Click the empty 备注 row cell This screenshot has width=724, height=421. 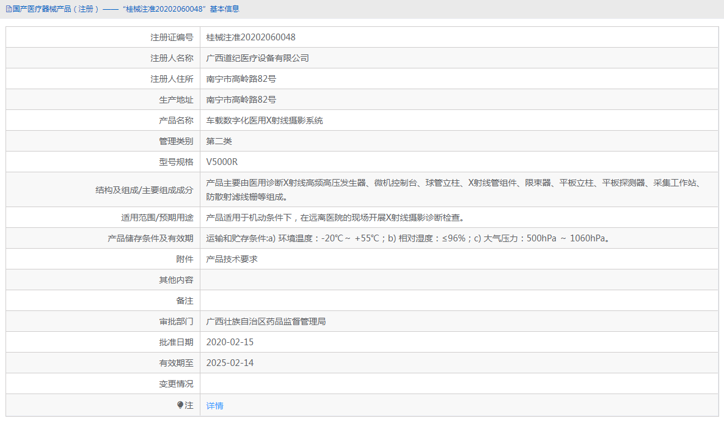[x=428, y=300]
